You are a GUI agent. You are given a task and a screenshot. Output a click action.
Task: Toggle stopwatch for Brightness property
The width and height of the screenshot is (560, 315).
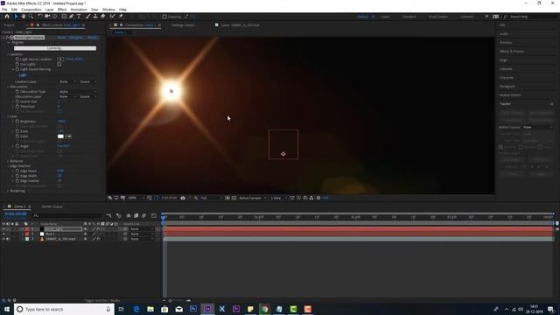(x=17, y=122)
